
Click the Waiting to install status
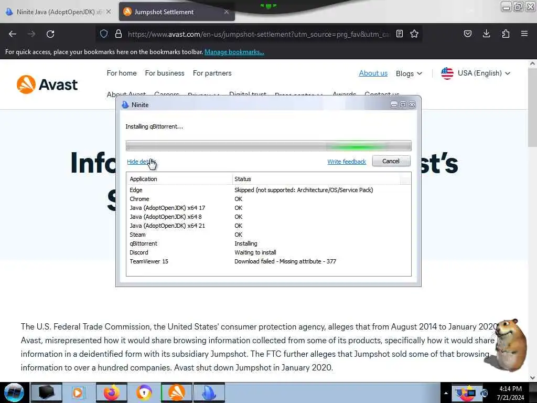click(x=255, y=252)
